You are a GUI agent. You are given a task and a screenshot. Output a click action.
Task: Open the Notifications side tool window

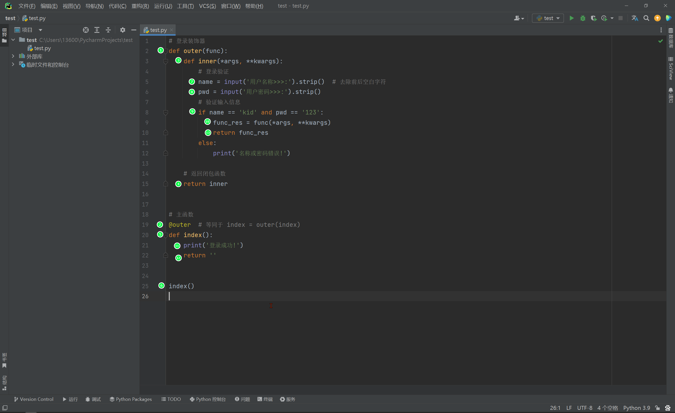(671, 95)
